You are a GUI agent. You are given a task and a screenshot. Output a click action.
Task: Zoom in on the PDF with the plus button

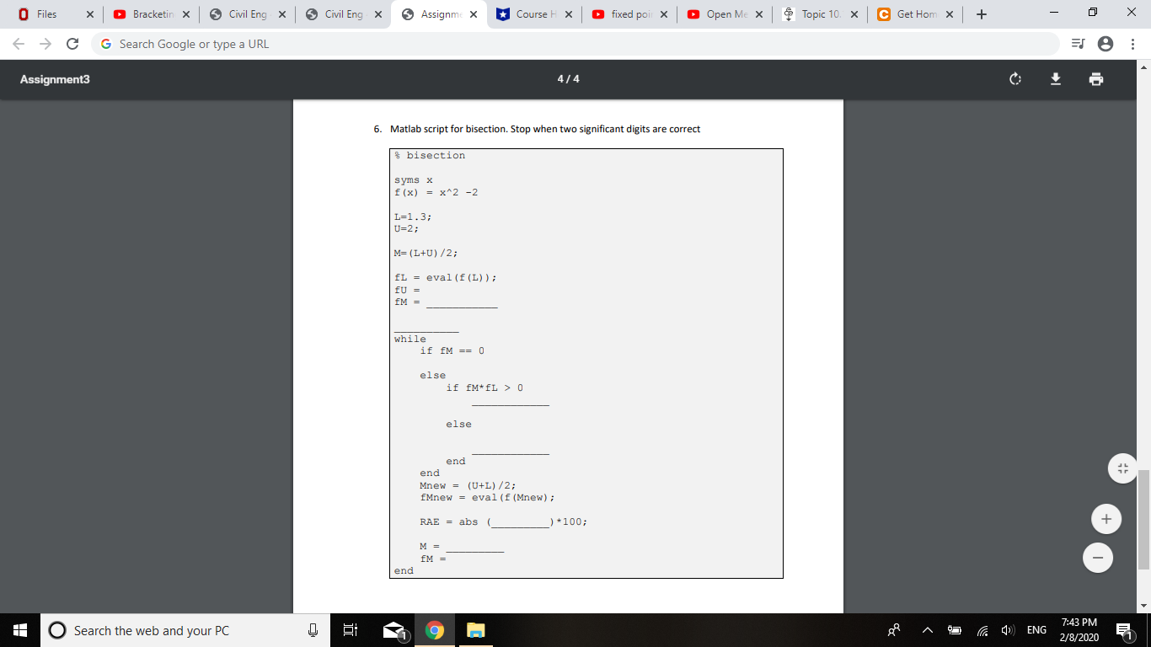[x=1105, y=518]
